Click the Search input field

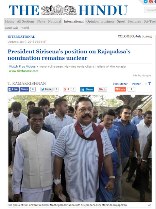(x=150, y=10)
